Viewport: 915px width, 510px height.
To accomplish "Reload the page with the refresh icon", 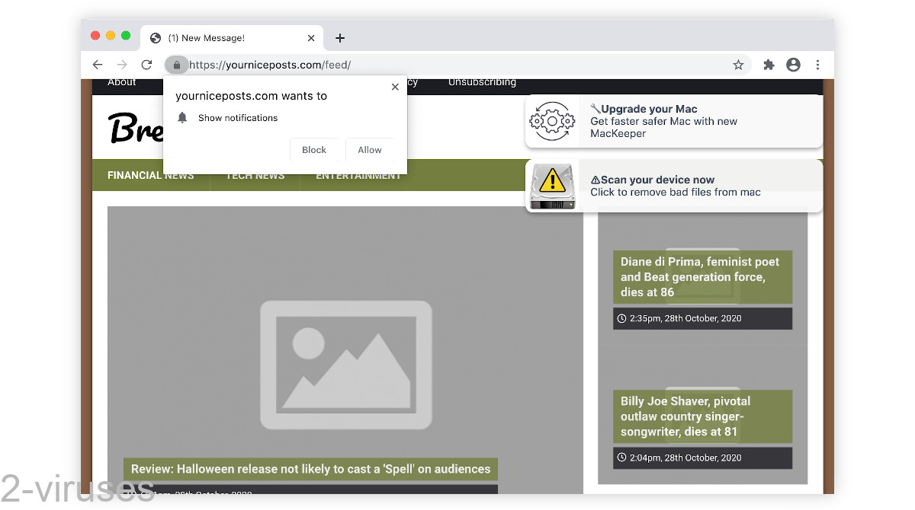I will [x=146, y=65].
